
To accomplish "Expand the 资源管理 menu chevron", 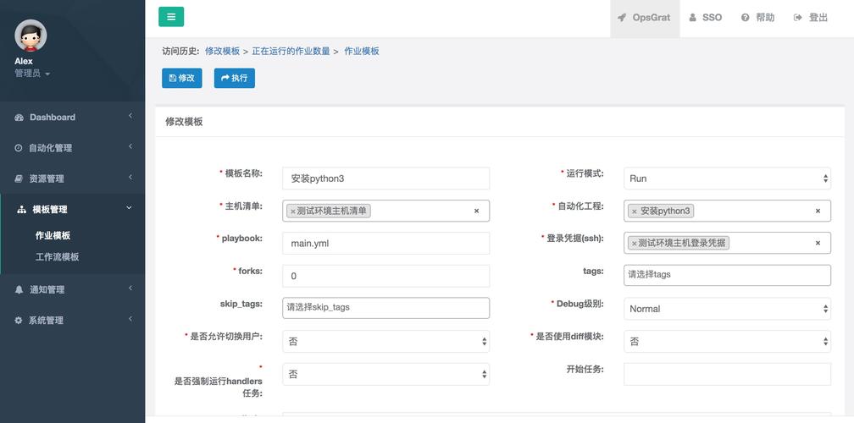I will coord(130,178).
